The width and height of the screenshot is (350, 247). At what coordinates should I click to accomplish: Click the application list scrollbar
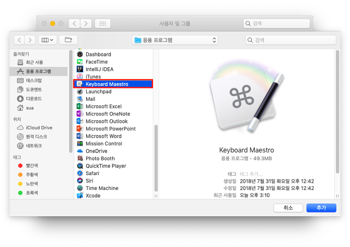coord(156,158)
